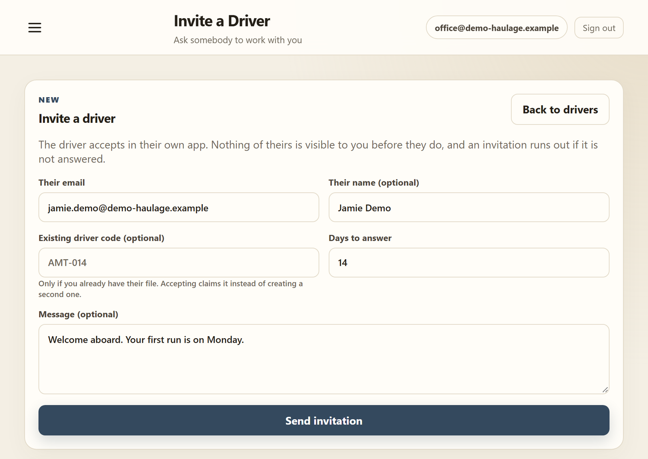The width and height of the screenshot is (648, 459).
Task: Click the 'Existing driver code (optional)' label
Action: point(101,238)
